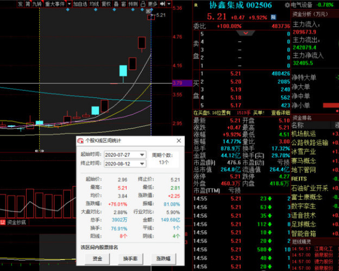The image size is (339, 271).
Task: Open 冰雪产业 sector row
Action: [x=304, y=152]
